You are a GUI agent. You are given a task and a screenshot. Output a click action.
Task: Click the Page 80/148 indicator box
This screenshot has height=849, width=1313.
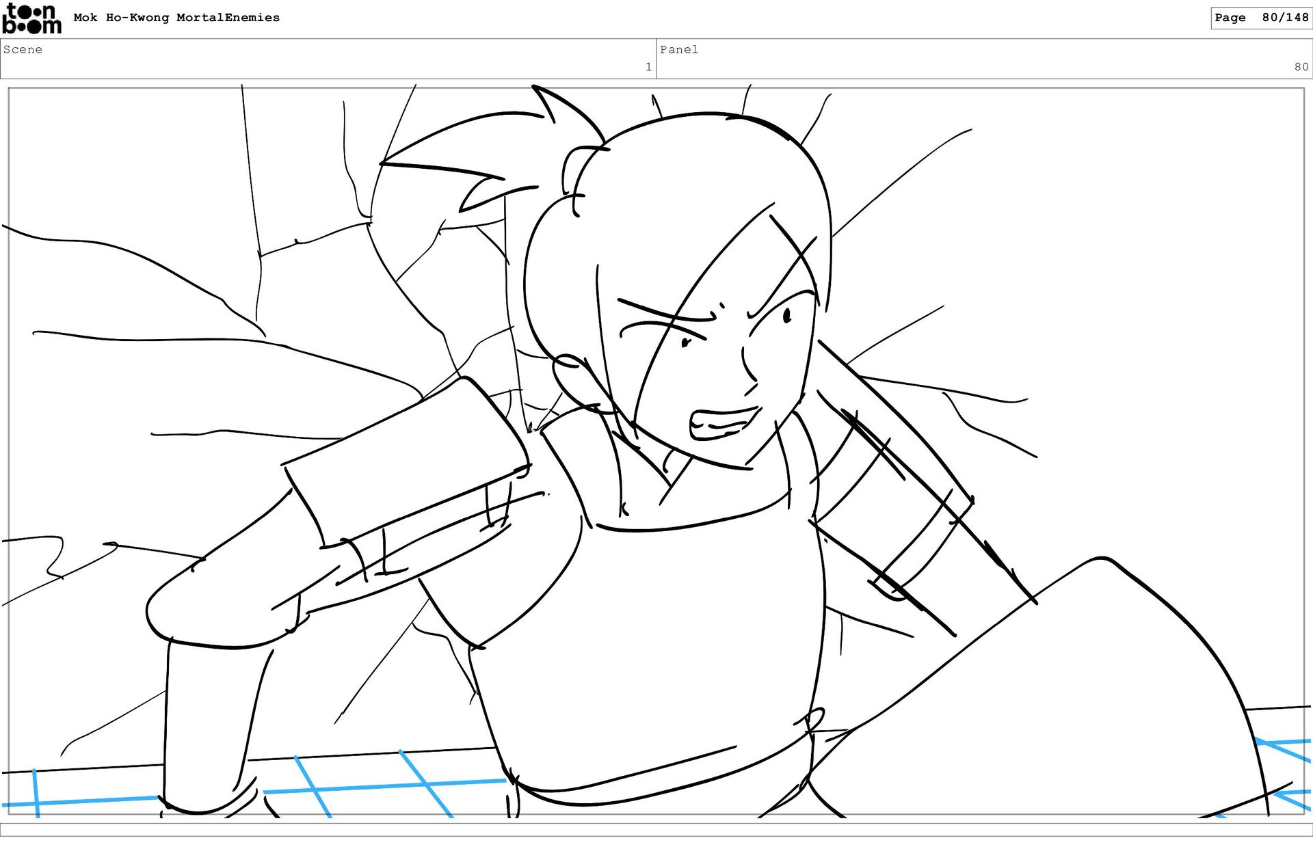click(x=1261, y=18)
